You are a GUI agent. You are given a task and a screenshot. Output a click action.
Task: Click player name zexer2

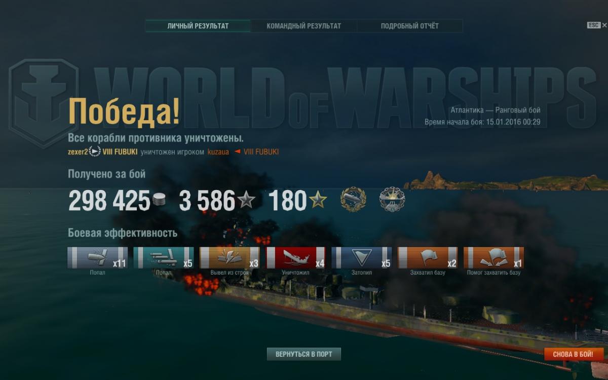[78, 151]
